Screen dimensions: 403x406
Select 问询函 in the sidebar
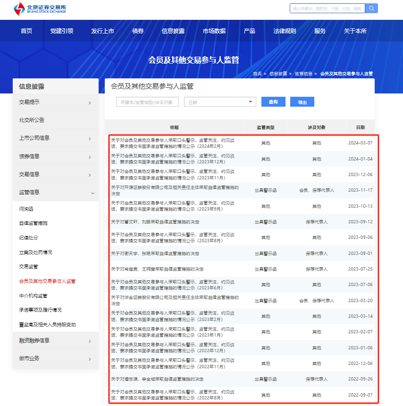(x=26, y=209)
